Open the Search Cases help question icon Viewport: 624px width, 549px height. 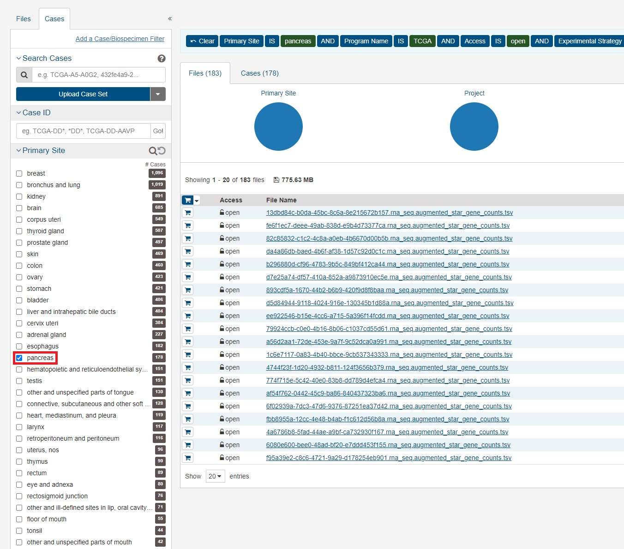tap(162, 59)
